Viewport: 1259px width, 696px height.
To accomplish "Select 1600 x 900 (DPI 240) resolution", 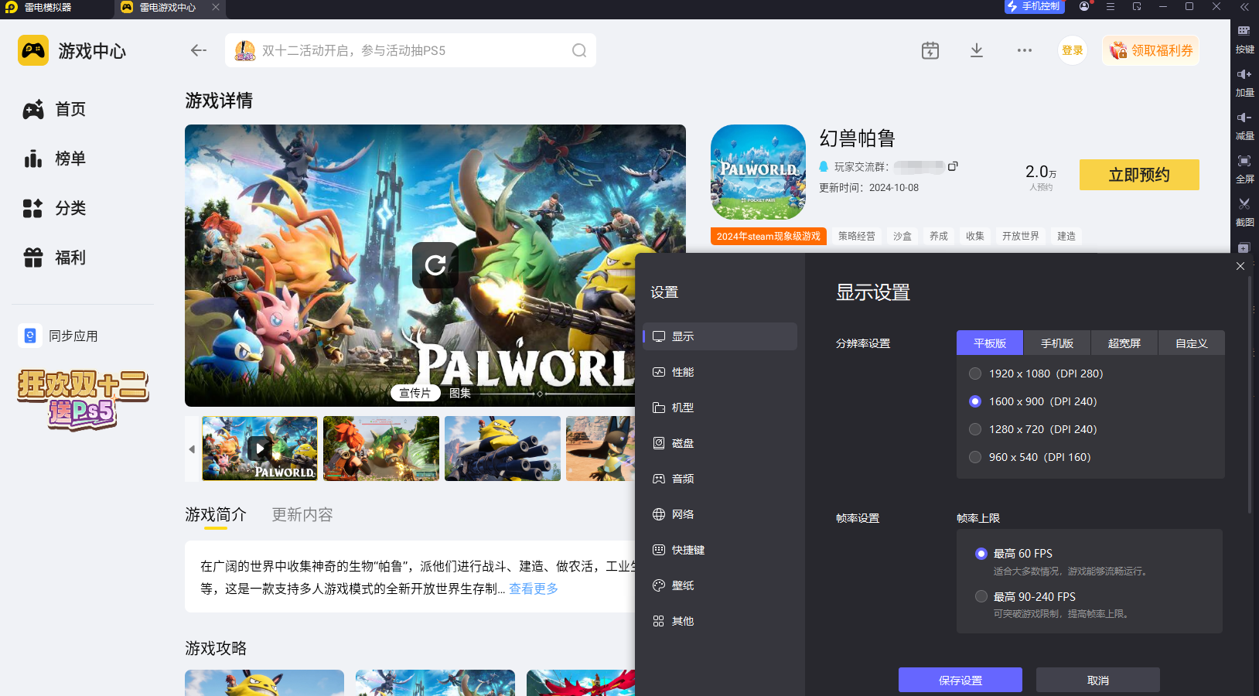I will tap(1032, 401).
